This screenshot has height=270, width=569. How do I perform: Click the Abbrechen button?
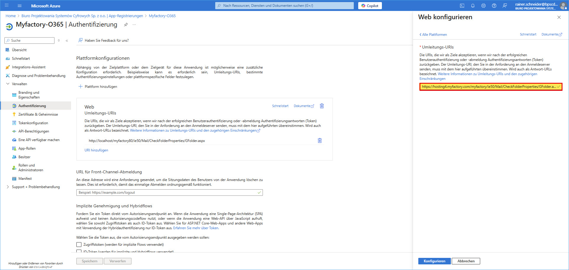[466, 261]
